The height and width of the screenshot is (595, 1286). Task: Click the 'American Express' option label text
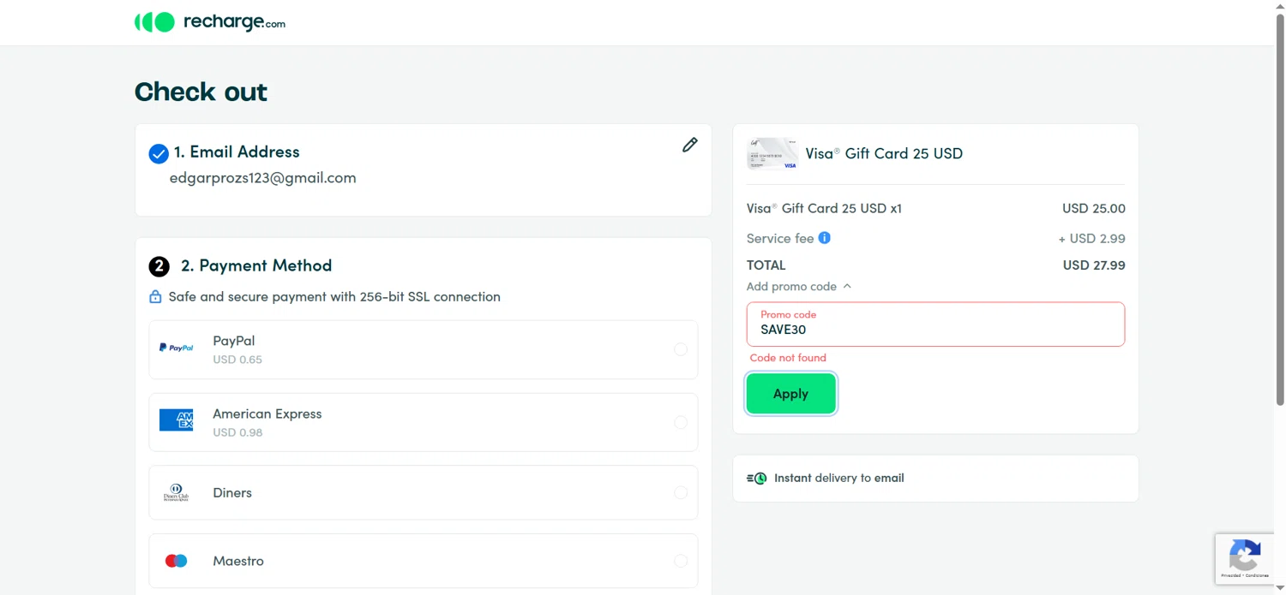(267, 414)
